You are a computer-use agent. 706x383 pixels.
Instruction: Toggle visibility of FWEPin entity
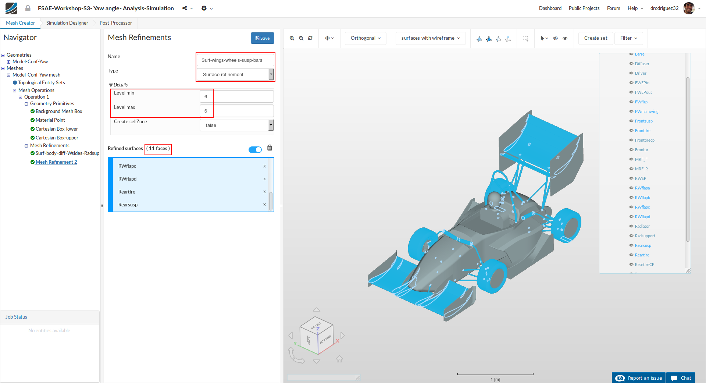click(x=631, y=83)
